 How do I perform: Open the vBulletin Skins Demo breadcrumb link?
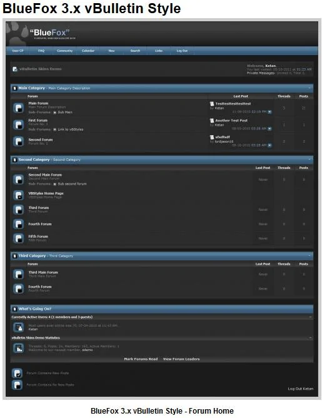tap(40, 69)
